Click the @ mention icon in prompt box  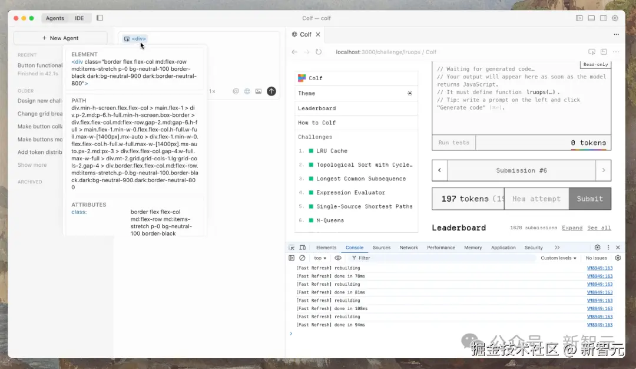[236, 91]
